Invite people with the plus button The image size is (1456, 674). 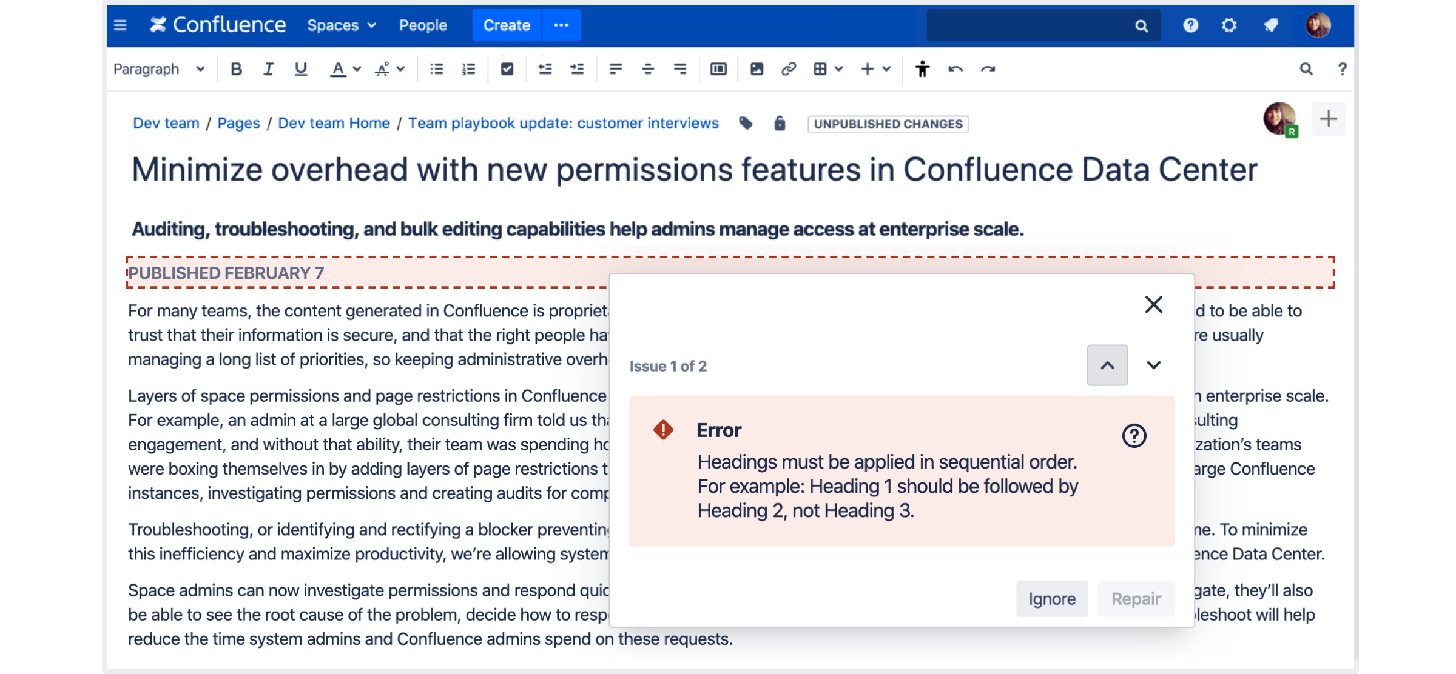(1328, 119)
